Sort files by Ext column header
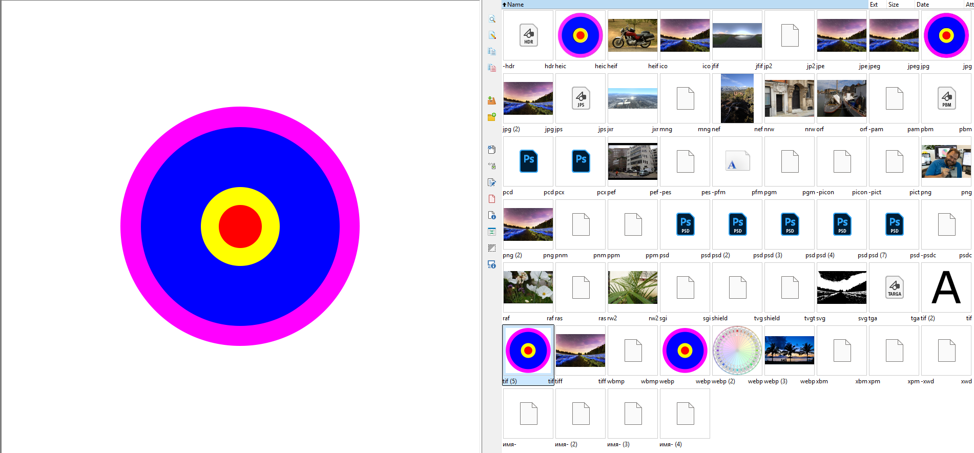Image resolution: width=974 pixels, height=453 pixels. 874,5
